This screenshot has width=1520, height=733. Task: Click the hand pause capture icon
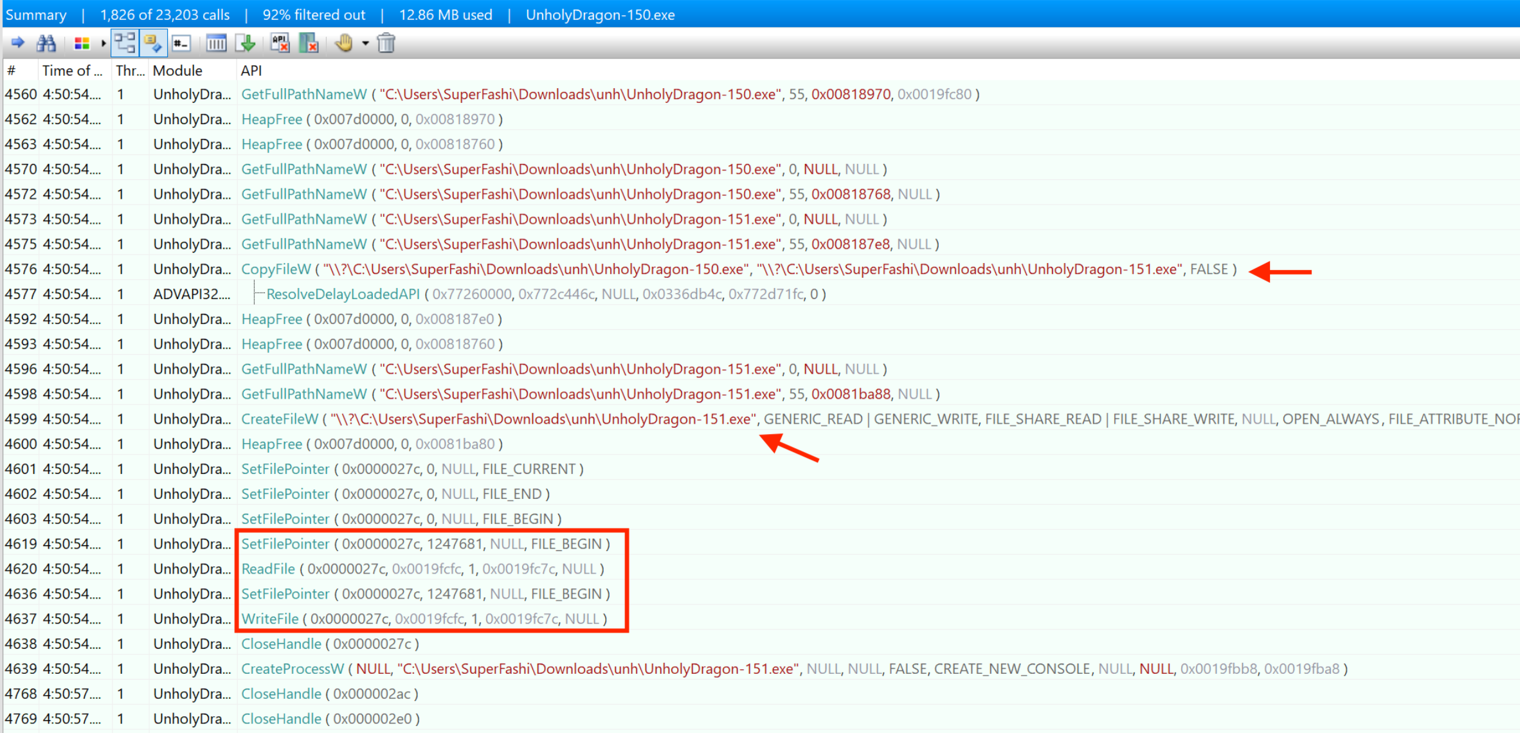coord(344,43)
